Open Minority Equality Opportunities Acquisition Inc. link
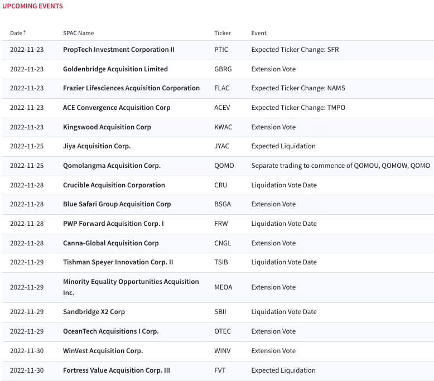 [131, 287]
